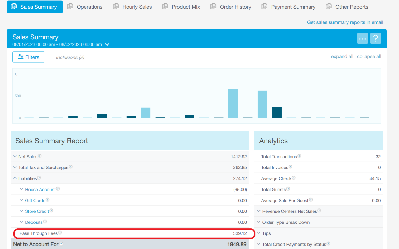Click the Inclusions (2) label
The height and width of the screenshot is (249, 399).
70,57
